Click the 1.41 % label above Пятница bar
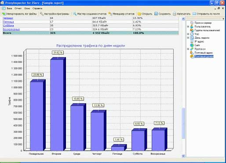The image size is (226, 163). [x=119, y=140]
